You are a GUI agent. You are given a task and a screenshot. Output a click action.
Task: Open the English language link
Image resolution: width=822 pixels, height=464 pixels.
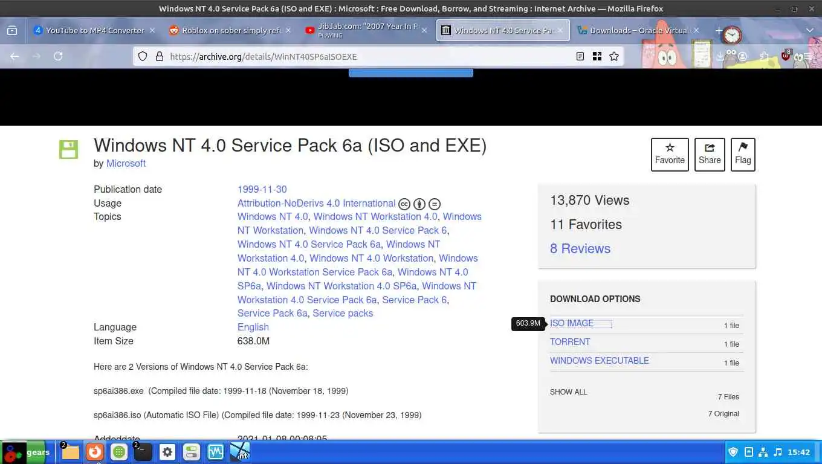click(x=253, y=327)
